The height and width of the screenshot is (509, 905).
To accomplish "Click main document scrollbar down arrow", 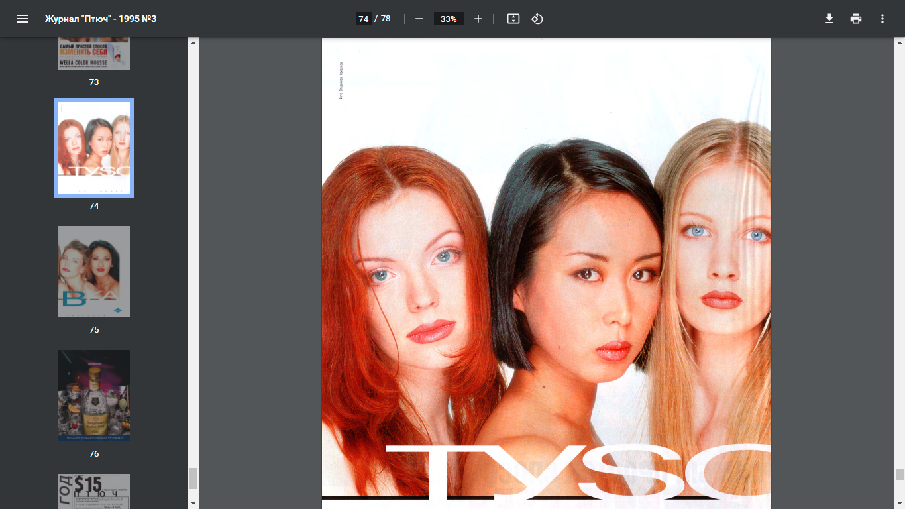I will pos(900,504).
